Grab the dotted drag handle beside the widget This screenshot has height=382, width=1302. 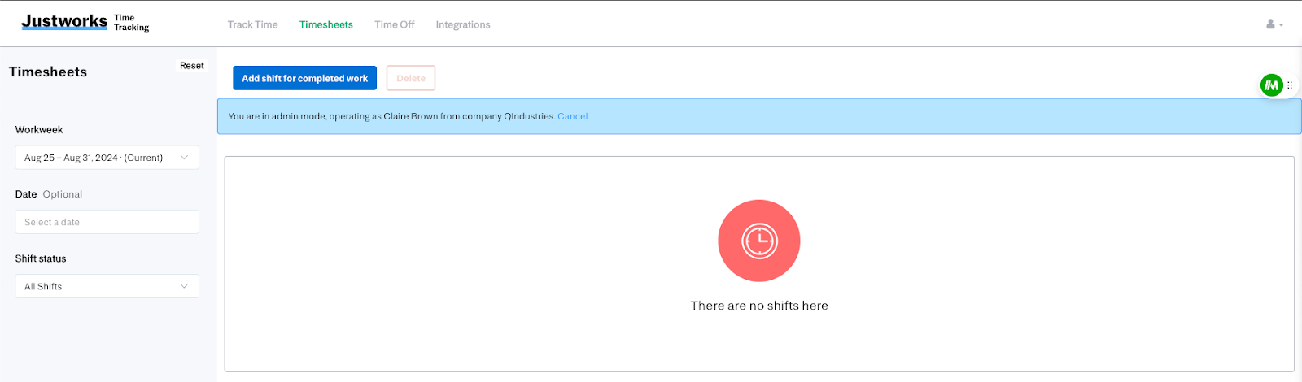(1290, 85)
